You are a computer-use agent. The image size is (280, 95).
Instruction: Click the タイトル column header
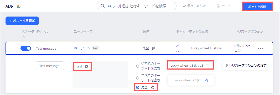(42, 31)
